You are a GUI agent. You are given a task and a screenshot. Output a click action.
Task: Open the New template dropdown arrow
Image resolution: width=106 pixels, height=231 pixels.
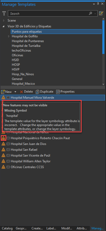pos(15,92)
